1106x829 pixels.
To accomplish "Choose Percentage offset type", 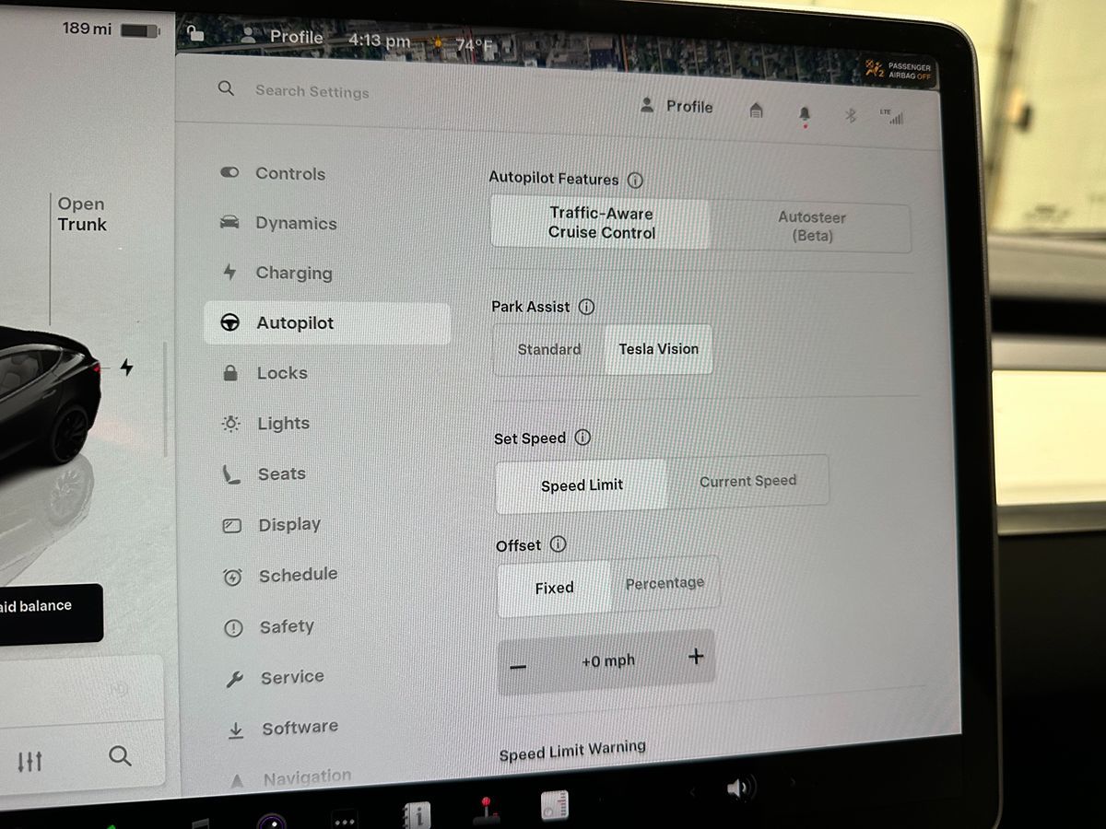I will [665, 583].
